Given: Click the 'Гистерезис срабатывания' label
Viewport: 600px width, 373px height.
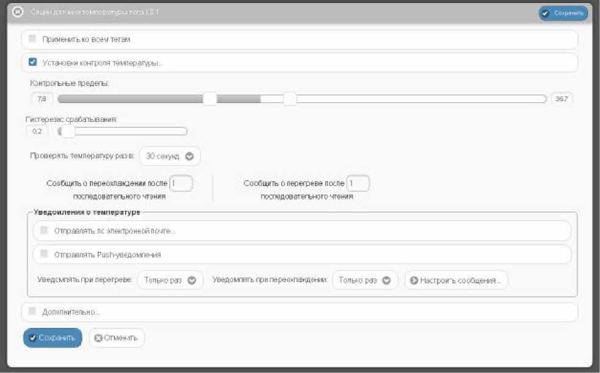Looking at the screenshot, I should tap(71, 119).
